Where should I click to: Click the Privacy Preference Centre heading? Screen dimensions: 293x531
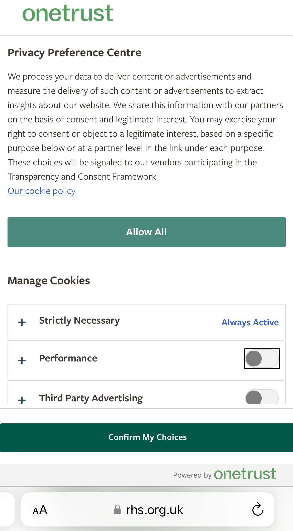74,53
